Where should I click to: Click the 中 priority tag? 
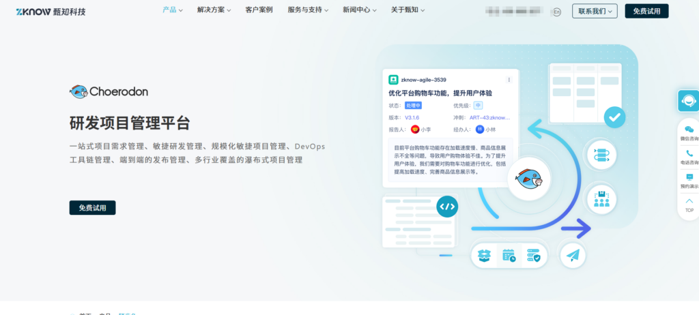pyautogui.click(x=478, y=106)
